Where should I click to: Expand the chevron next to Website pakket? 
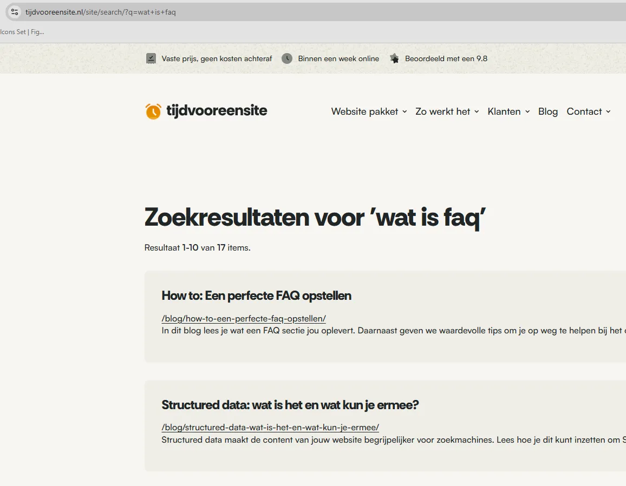coord(405,111)
